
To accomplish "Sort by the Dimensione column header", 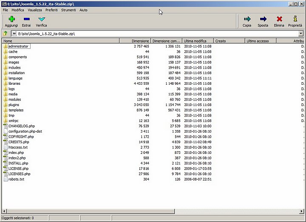I will click(135, 41).
